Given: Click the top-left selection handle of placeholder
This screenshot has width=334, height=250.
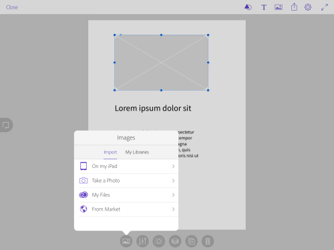Looking at the screenshot, I should click(115, 35).
